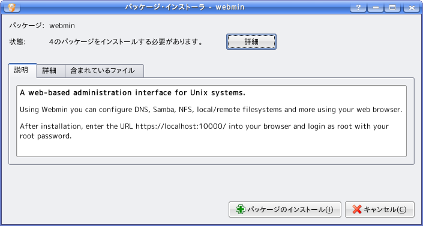The height and width of the screenshot is (226, 423).
Task: Click the bold web-based administration heading
Action: (133, 93)
